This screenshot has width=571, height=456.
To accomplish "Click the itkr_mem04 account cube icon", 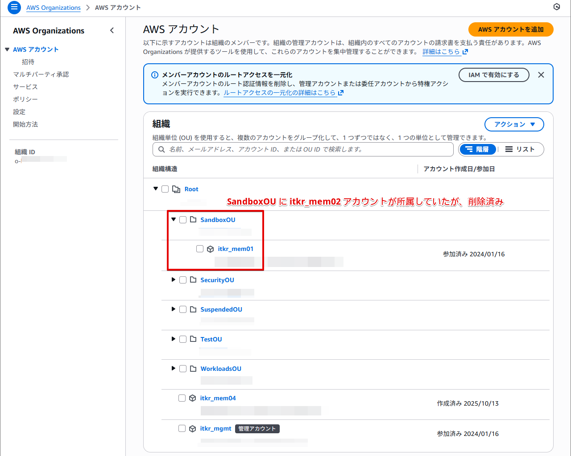I will (193, 398).
